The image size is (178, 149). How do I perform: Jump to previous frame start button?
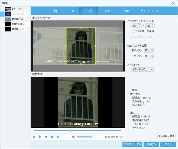pyautogui.click(x=34, y=137)
